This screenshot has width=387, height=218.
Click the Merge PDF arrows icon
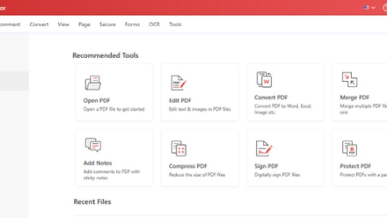pos(349,80)
